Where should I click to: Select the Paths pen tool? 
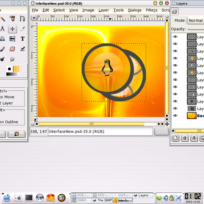(22, 18)
